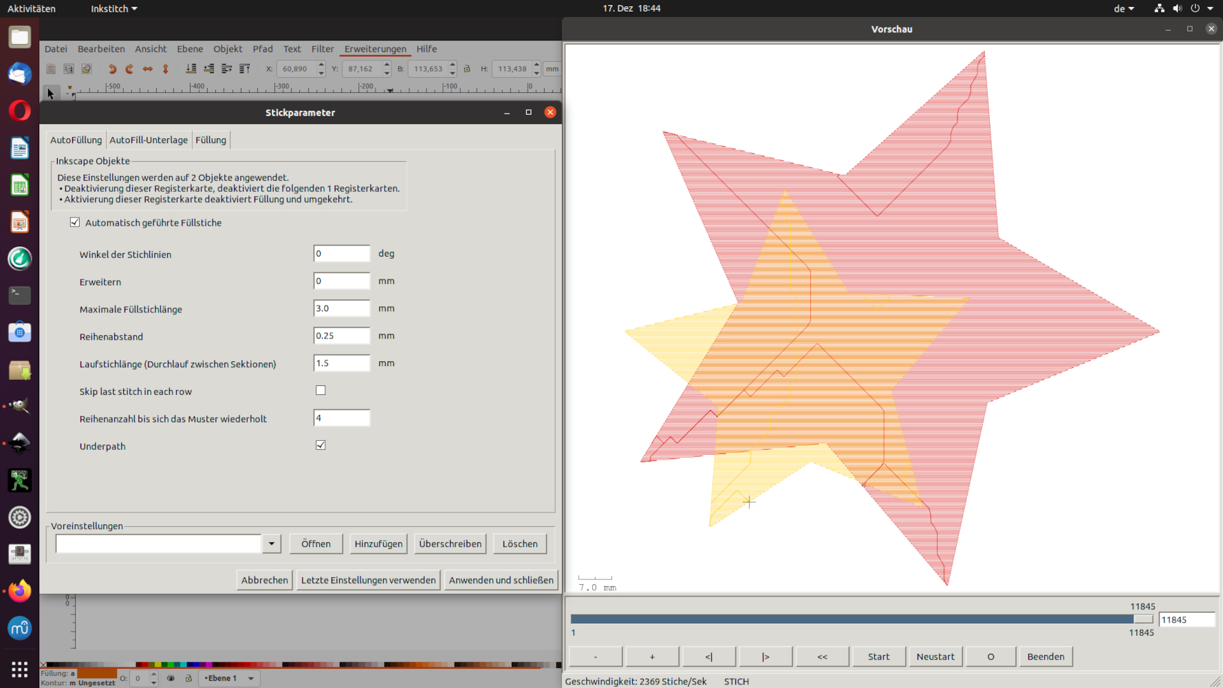Toggle layer visibility eye icon
This screenshot has height=688, width=1223.
pyautogui.click(x=171, y=678)
